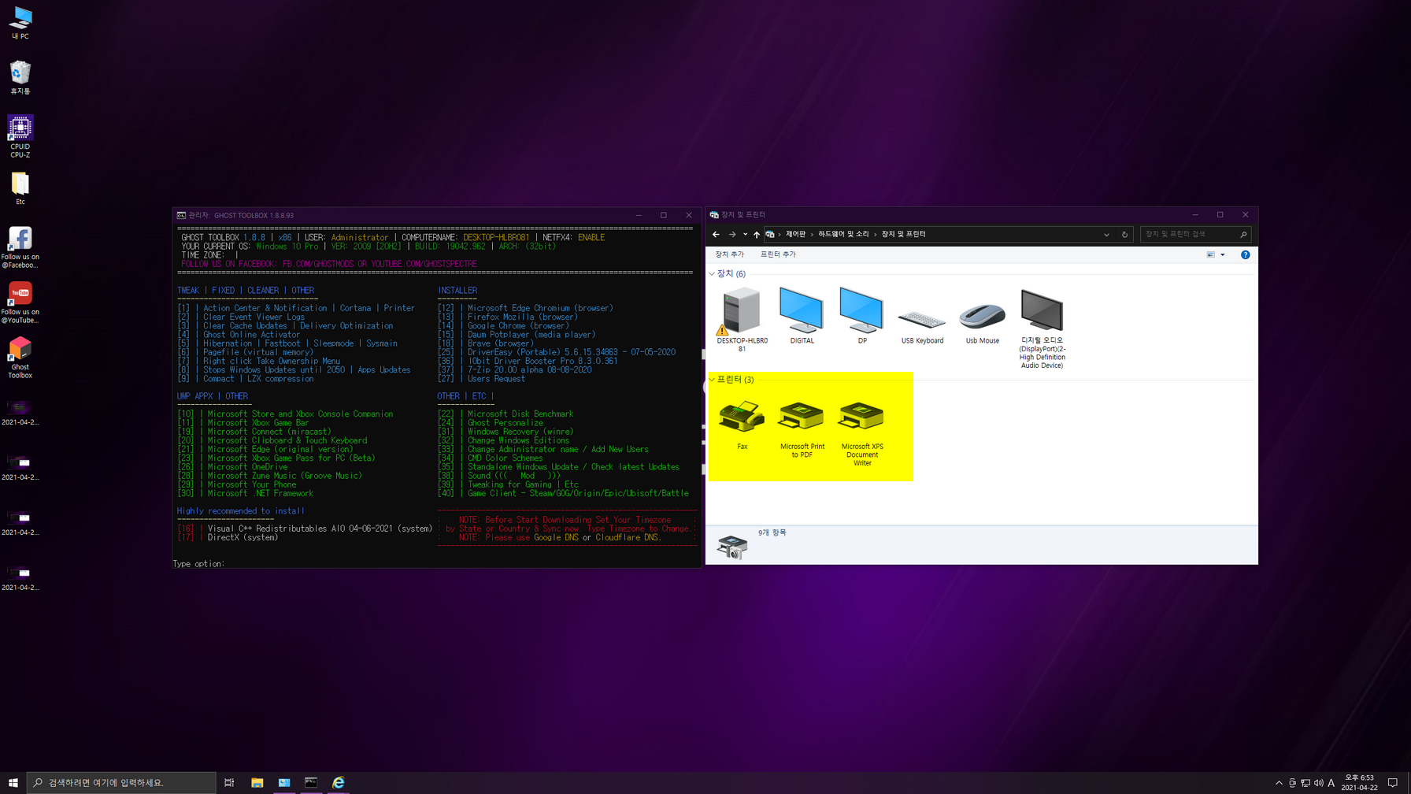The image size is (1411, 794).
Task: Select the Etc folder on desktop
Action: coord(20,189)
